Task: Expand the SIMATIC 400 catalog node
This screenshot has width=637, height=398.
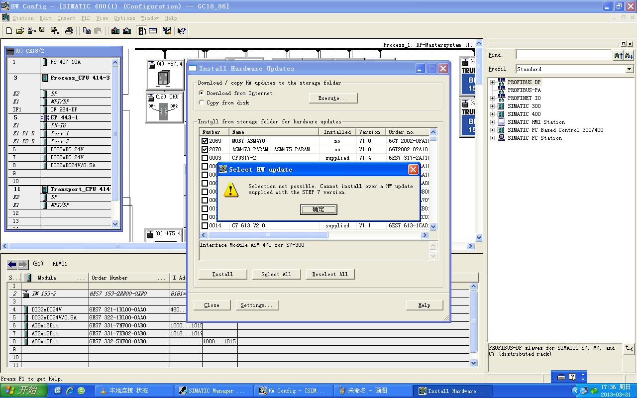Action: click(x=492, y=114)
